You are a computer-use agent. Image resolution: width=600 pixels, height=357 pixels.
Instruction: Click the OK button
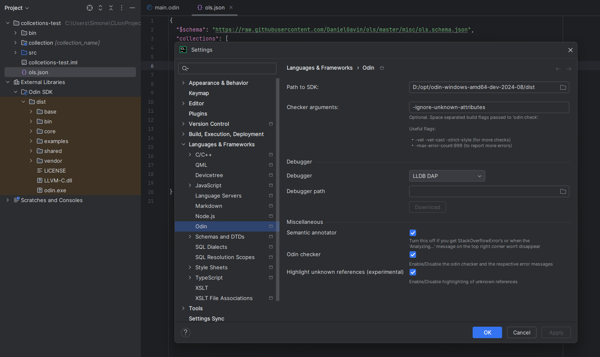click(x=487, y=332)
